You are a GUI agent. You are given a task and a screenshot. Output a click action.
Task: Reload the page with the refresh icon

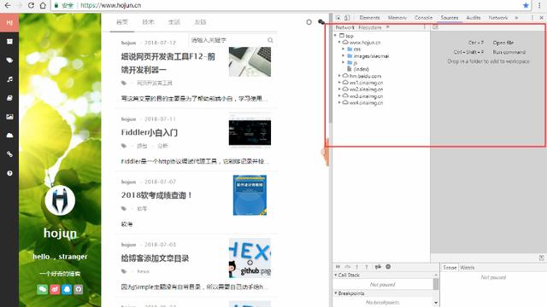coord(31,6)
